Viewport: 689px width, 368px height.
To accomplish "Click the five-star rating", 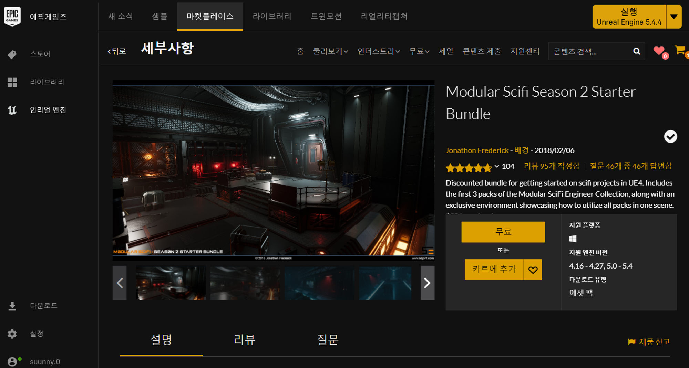I will (469, 168).
